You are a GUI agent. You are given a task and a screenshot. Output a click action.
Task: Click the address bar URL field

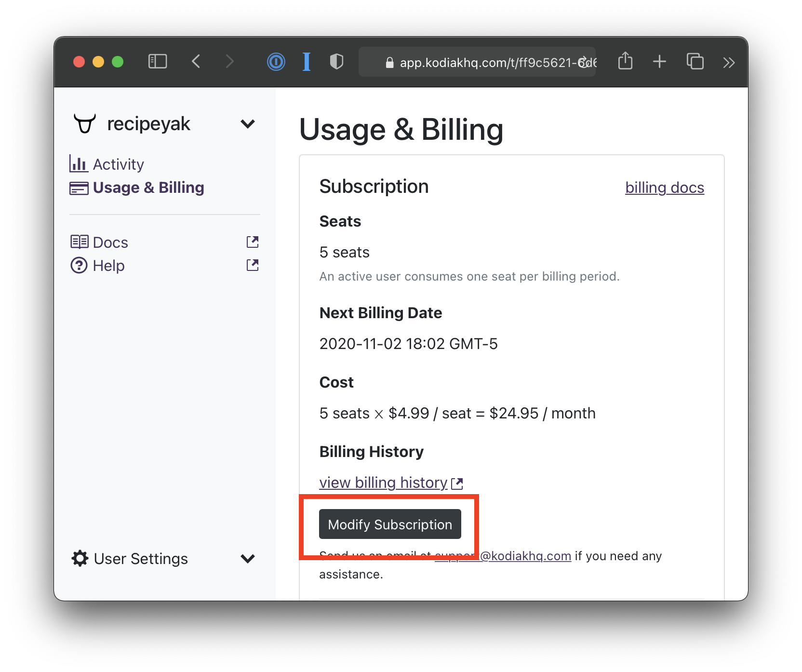tap(482, 62)
